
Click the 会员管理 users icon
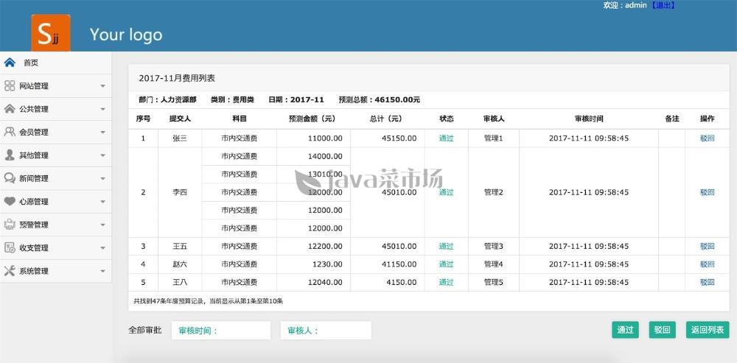10,132
